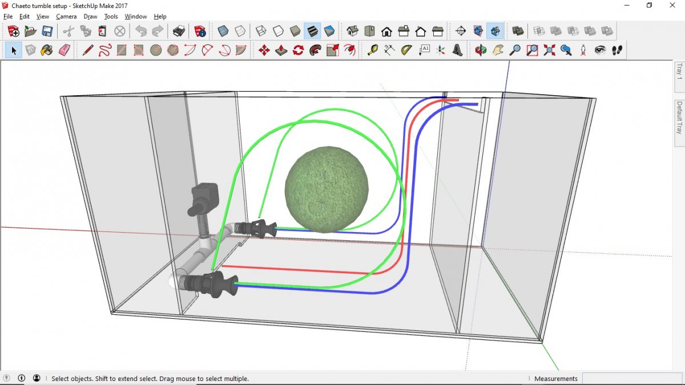Toggle Display Section Planes button
The image size is (685, 385).
[x=478, y=31]
